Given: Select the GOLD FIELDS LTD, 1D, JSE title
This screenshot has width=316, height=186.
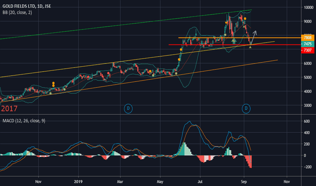Looking at the screenshot, I should [x=26, y=6].
